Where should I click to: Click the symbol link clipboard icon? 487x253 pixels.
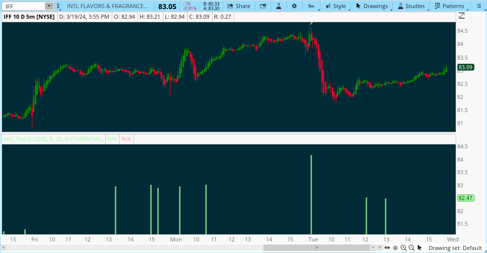(x=58, y=6)
